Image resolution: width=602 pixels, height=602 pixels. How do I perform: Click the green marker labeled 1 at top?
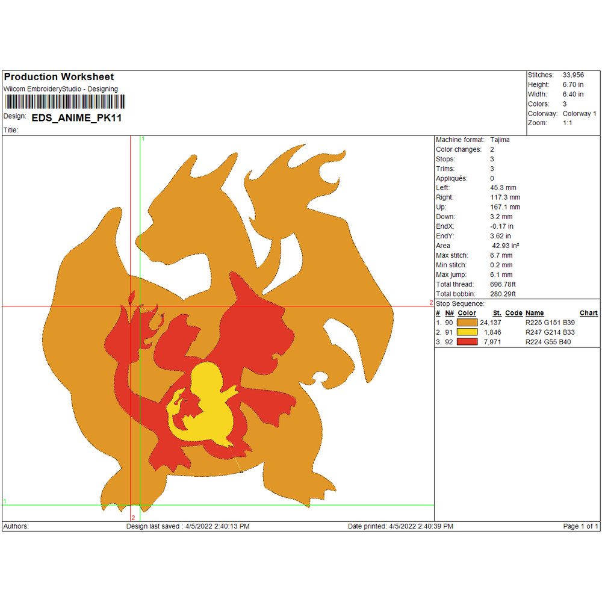tap(143, 139)
